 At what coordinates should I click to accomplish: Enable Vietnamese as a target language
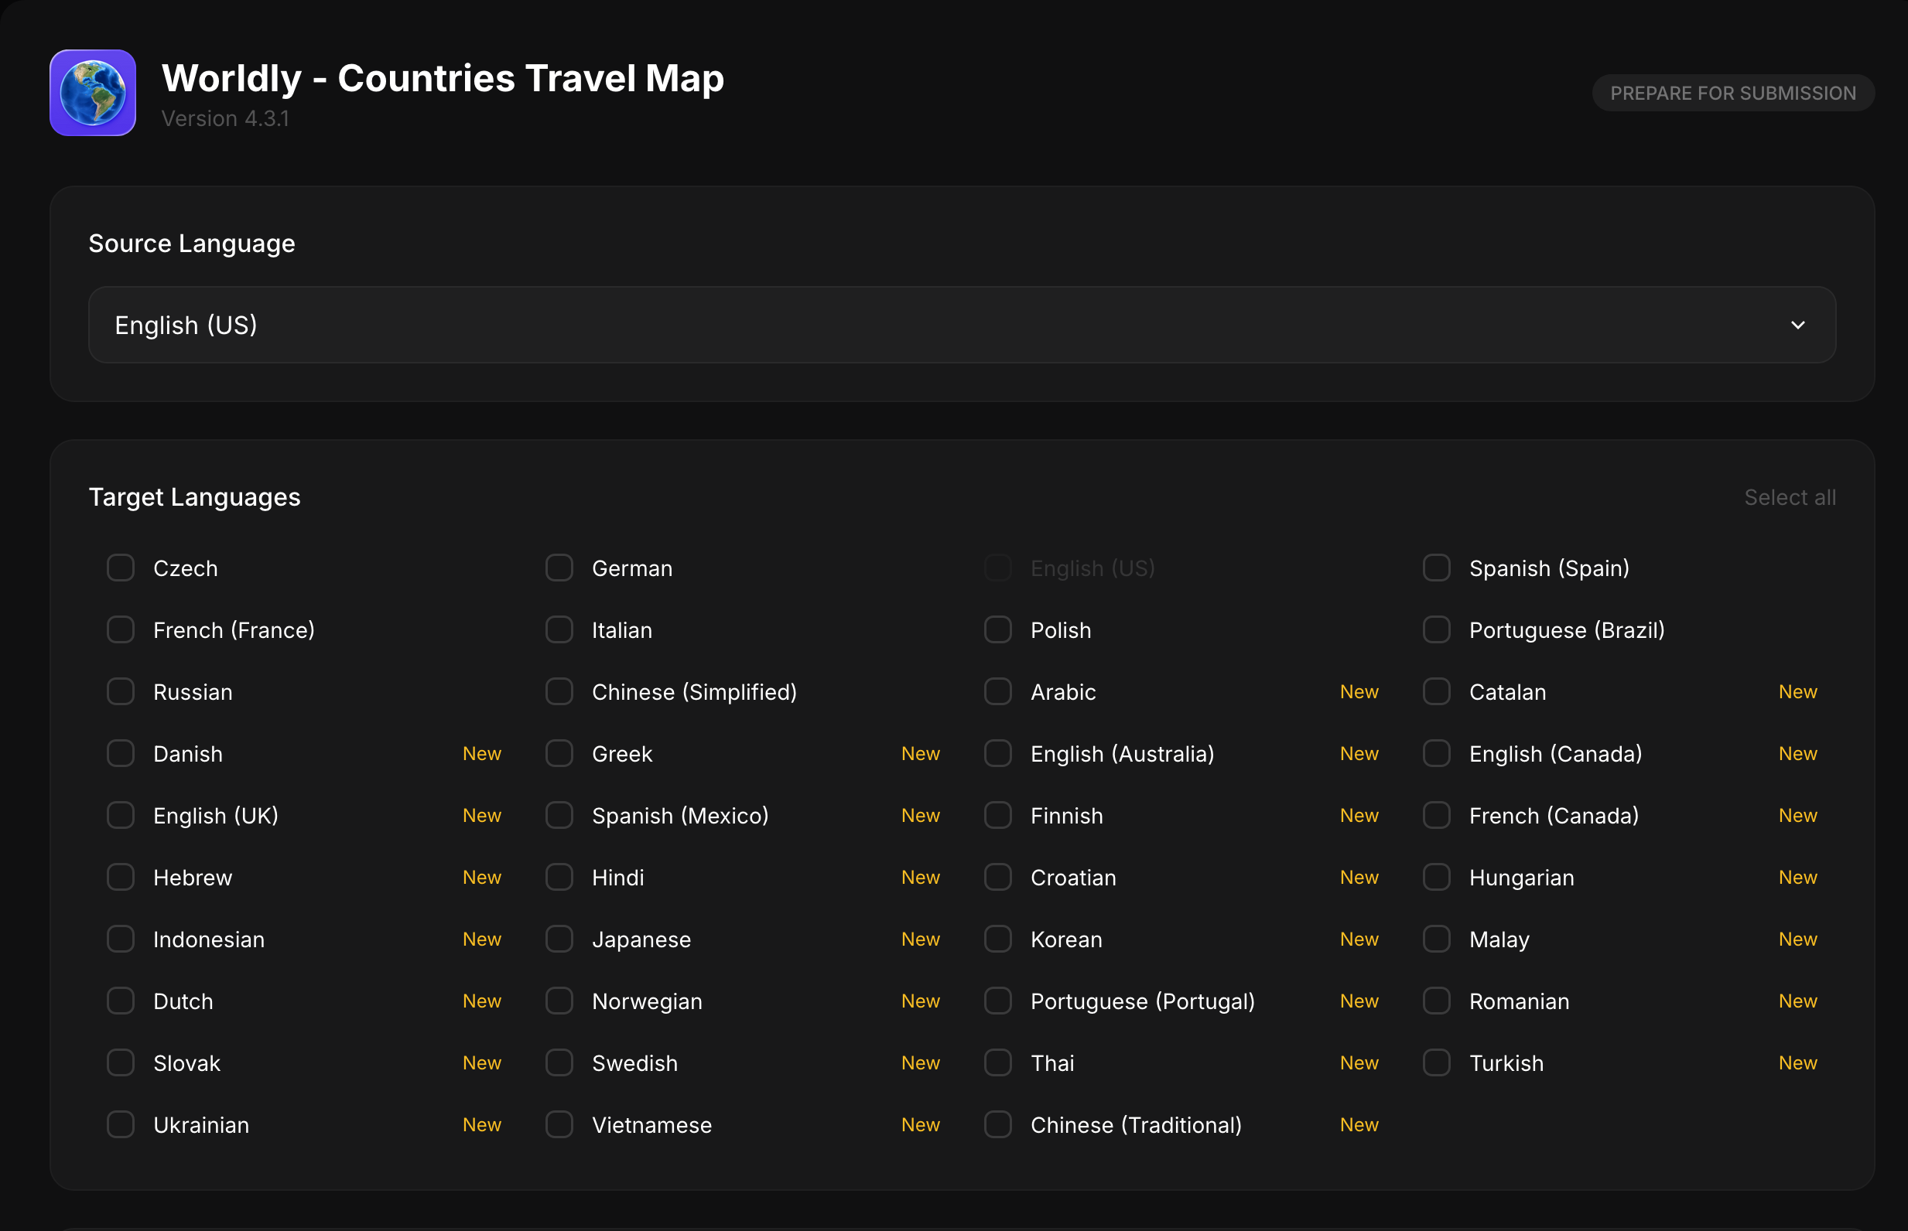559,1124
